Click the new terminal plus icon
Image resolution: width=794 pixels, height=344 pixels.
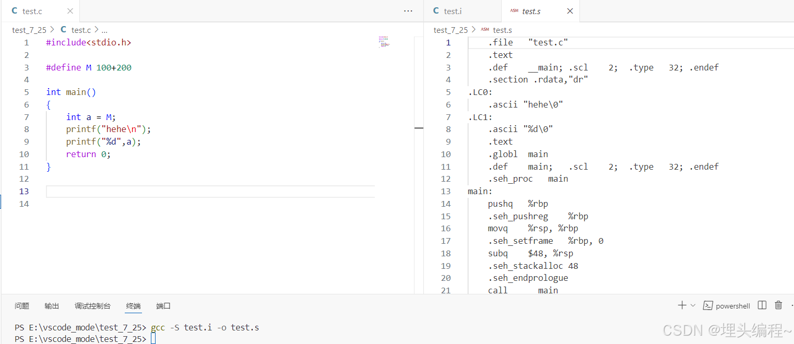tap(682, 305)
